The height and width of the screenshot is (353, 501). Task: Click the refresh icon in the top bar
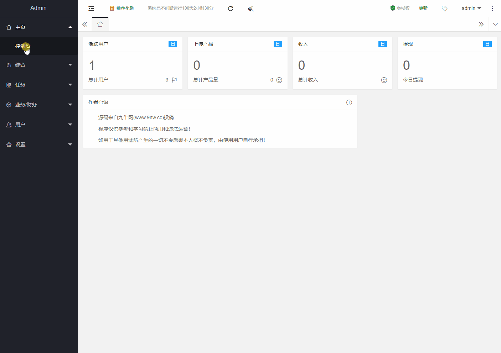(x=231, y=9)
